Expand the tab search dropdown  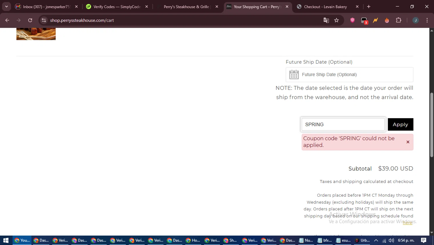[6, 6]
